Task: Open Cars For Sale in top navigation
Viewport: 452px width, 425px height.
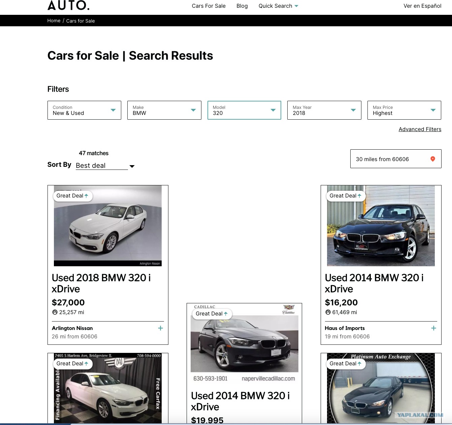Action: [209, 6]
